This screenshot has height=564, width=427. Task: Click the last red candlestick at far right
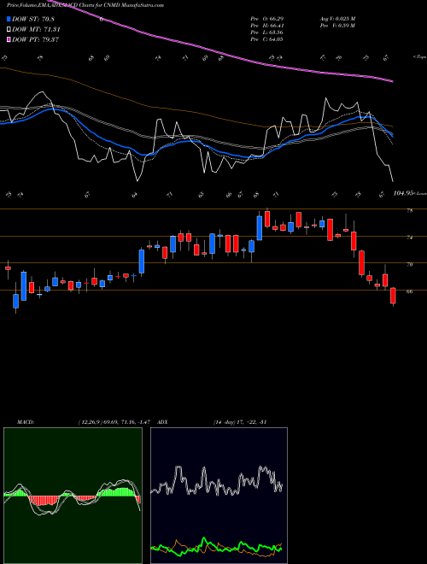pos(393,297)
